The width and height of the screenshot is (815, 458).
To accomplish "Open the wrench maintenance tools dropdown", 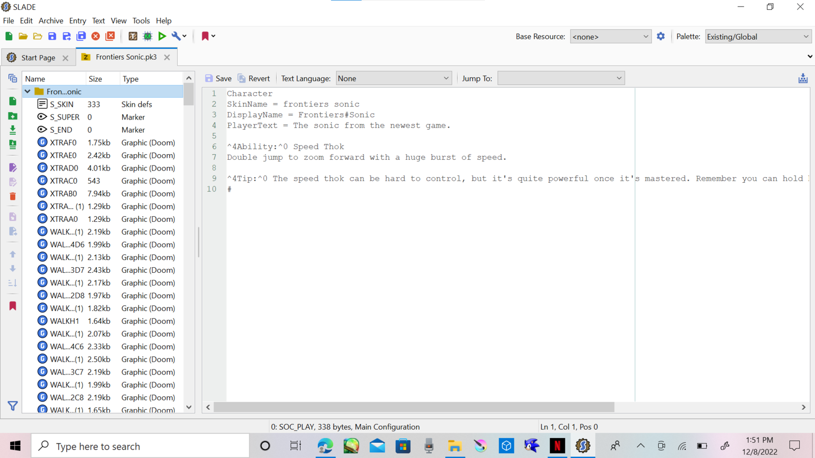I will 179,36.
